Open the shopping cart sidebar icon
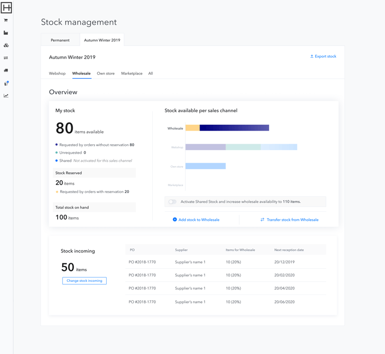Screen dimensions: 385x354 click(x=6, y=21)
